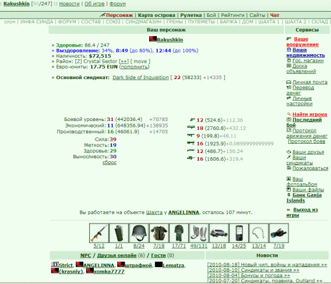Click Dark Side of Inquisition syndicate link

[140, 77]
